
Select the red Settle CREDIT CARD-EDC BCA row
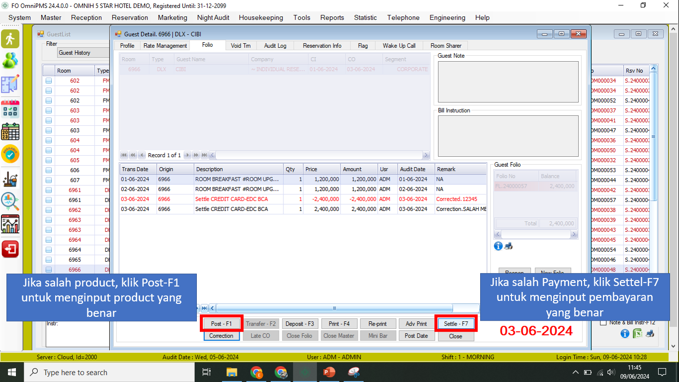coord(303,199)
